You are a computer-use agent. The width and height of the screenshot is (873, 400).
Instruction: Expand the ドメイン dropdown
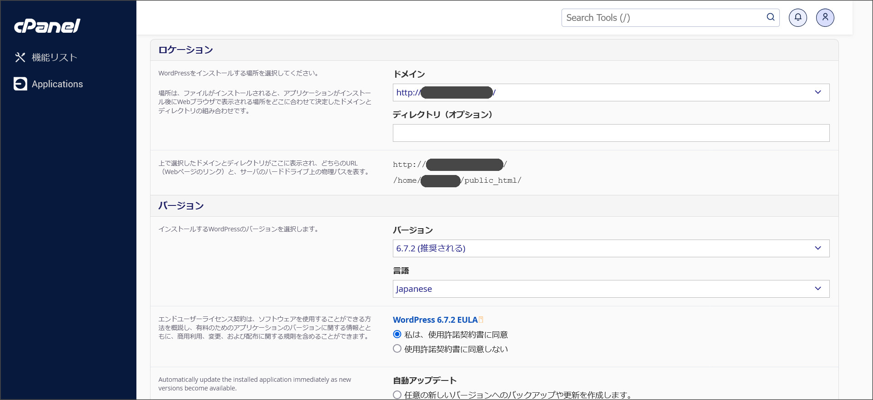611,93
